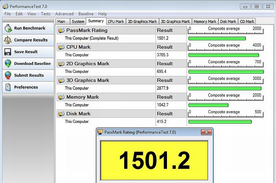Image resolution: width=276 pixels, height=183 pixels.
Task: Click the Memory Mark green result bar
Action: 208,105
